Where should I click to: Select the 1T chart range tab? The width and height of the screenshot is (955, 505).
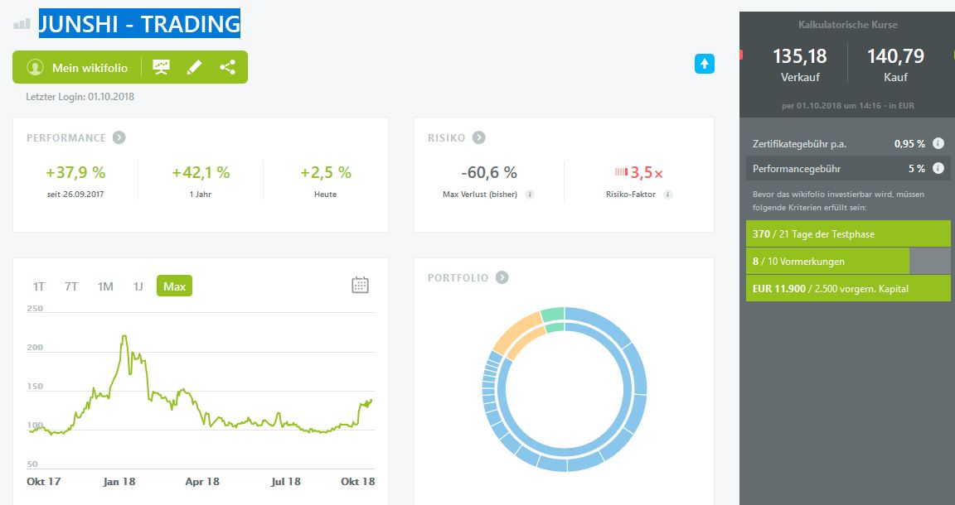[39, 286]
